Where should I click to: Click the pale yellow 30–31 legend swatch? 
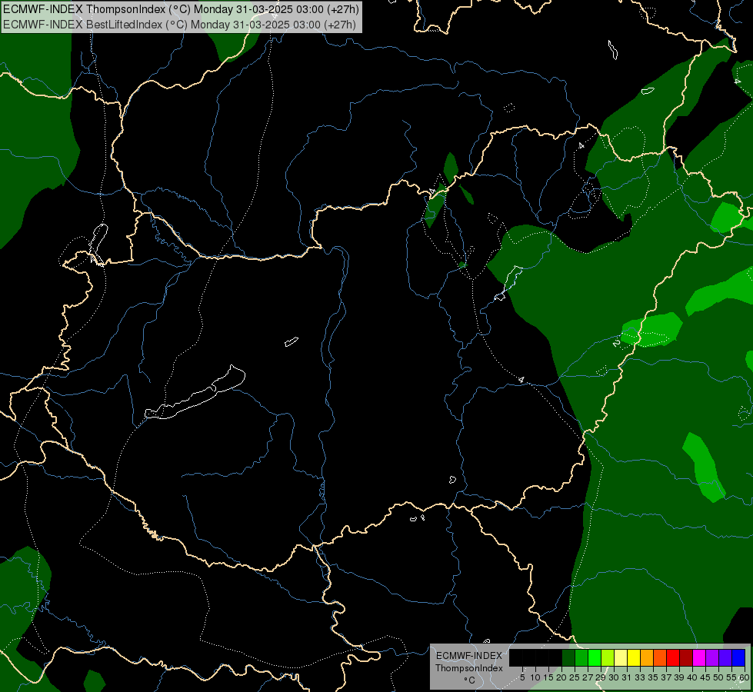[621, 657]
